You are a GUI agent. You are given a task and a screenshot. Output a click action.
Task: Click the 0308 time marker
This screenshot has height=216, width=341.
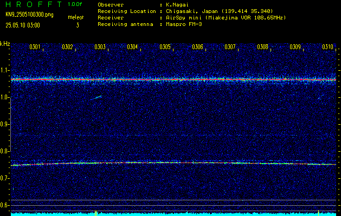click(x=263, y=47)
